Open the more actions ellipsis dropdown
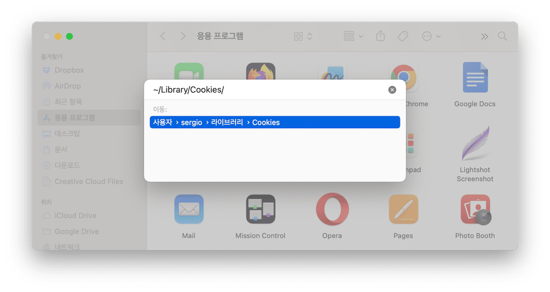 (431, 36)
